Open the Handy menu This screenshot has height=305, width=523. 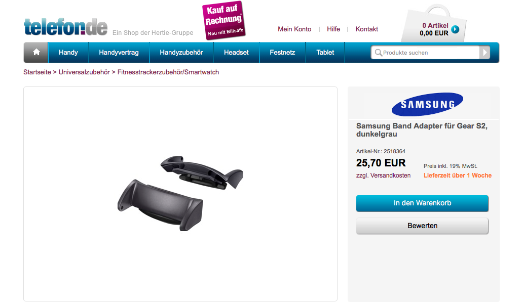68,52
